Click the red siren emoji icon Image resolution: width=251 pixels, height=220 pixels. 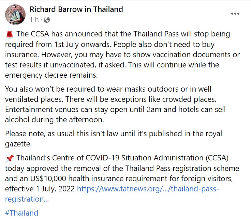10,34
